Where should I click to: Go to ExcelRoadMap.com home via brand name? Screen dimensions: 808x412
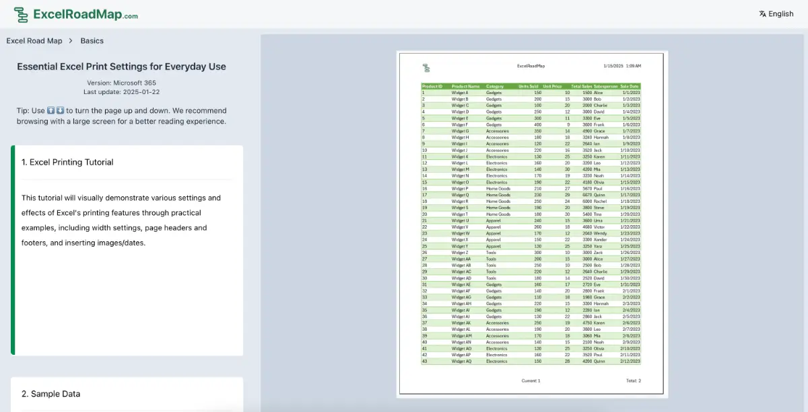click(x=86, y=14)
